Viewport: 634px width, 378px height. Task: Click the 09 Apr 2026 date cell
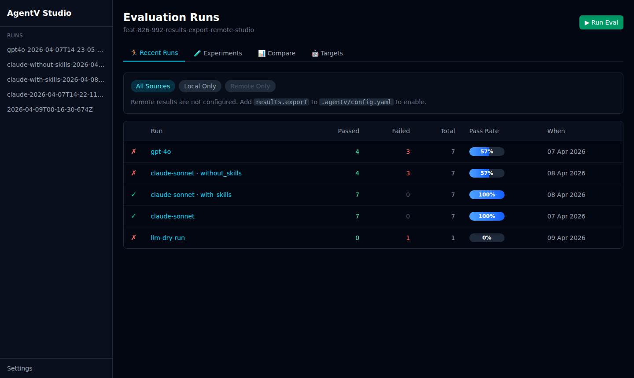[566, 238]
